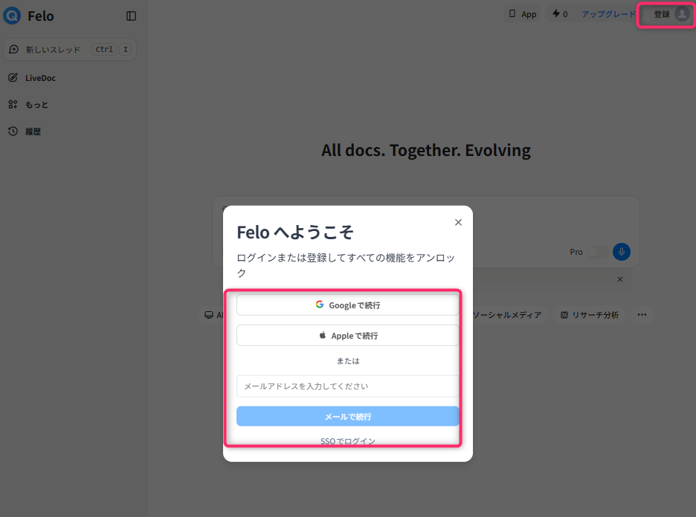
Task: Focus the email address input field
Action: point(347,386)
